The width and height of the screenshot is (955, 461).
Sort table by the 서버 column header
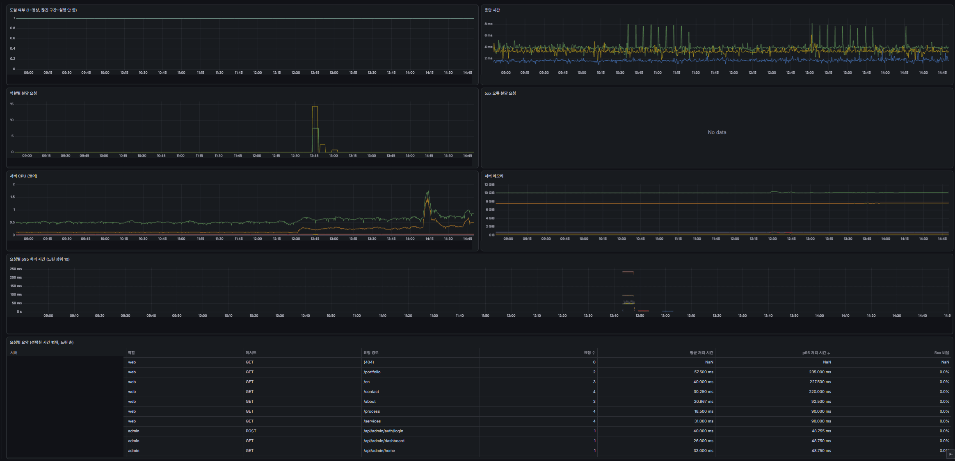point(14,352)
